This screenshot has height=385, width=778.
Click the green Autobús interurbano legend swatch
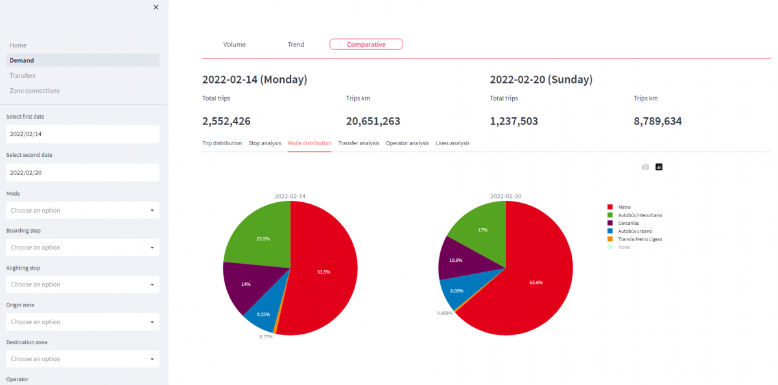tap(610, 215)
